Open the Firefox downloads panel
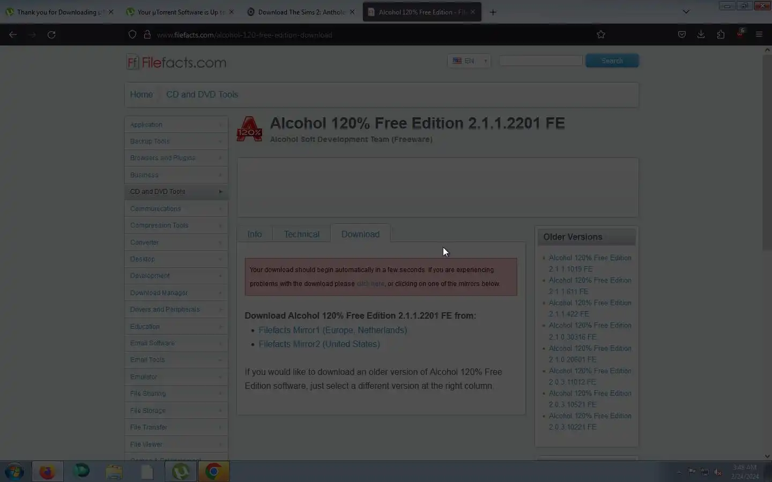 pyautogui.click(x=701, y=35)
